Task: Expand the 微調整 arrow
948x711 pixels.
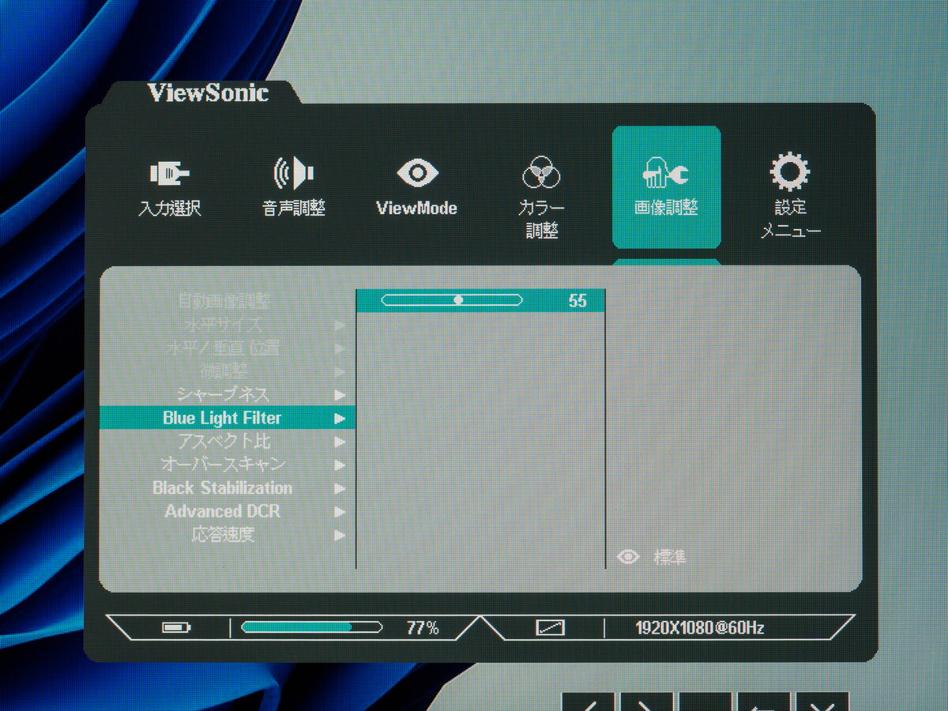Action: coord(340,371)
